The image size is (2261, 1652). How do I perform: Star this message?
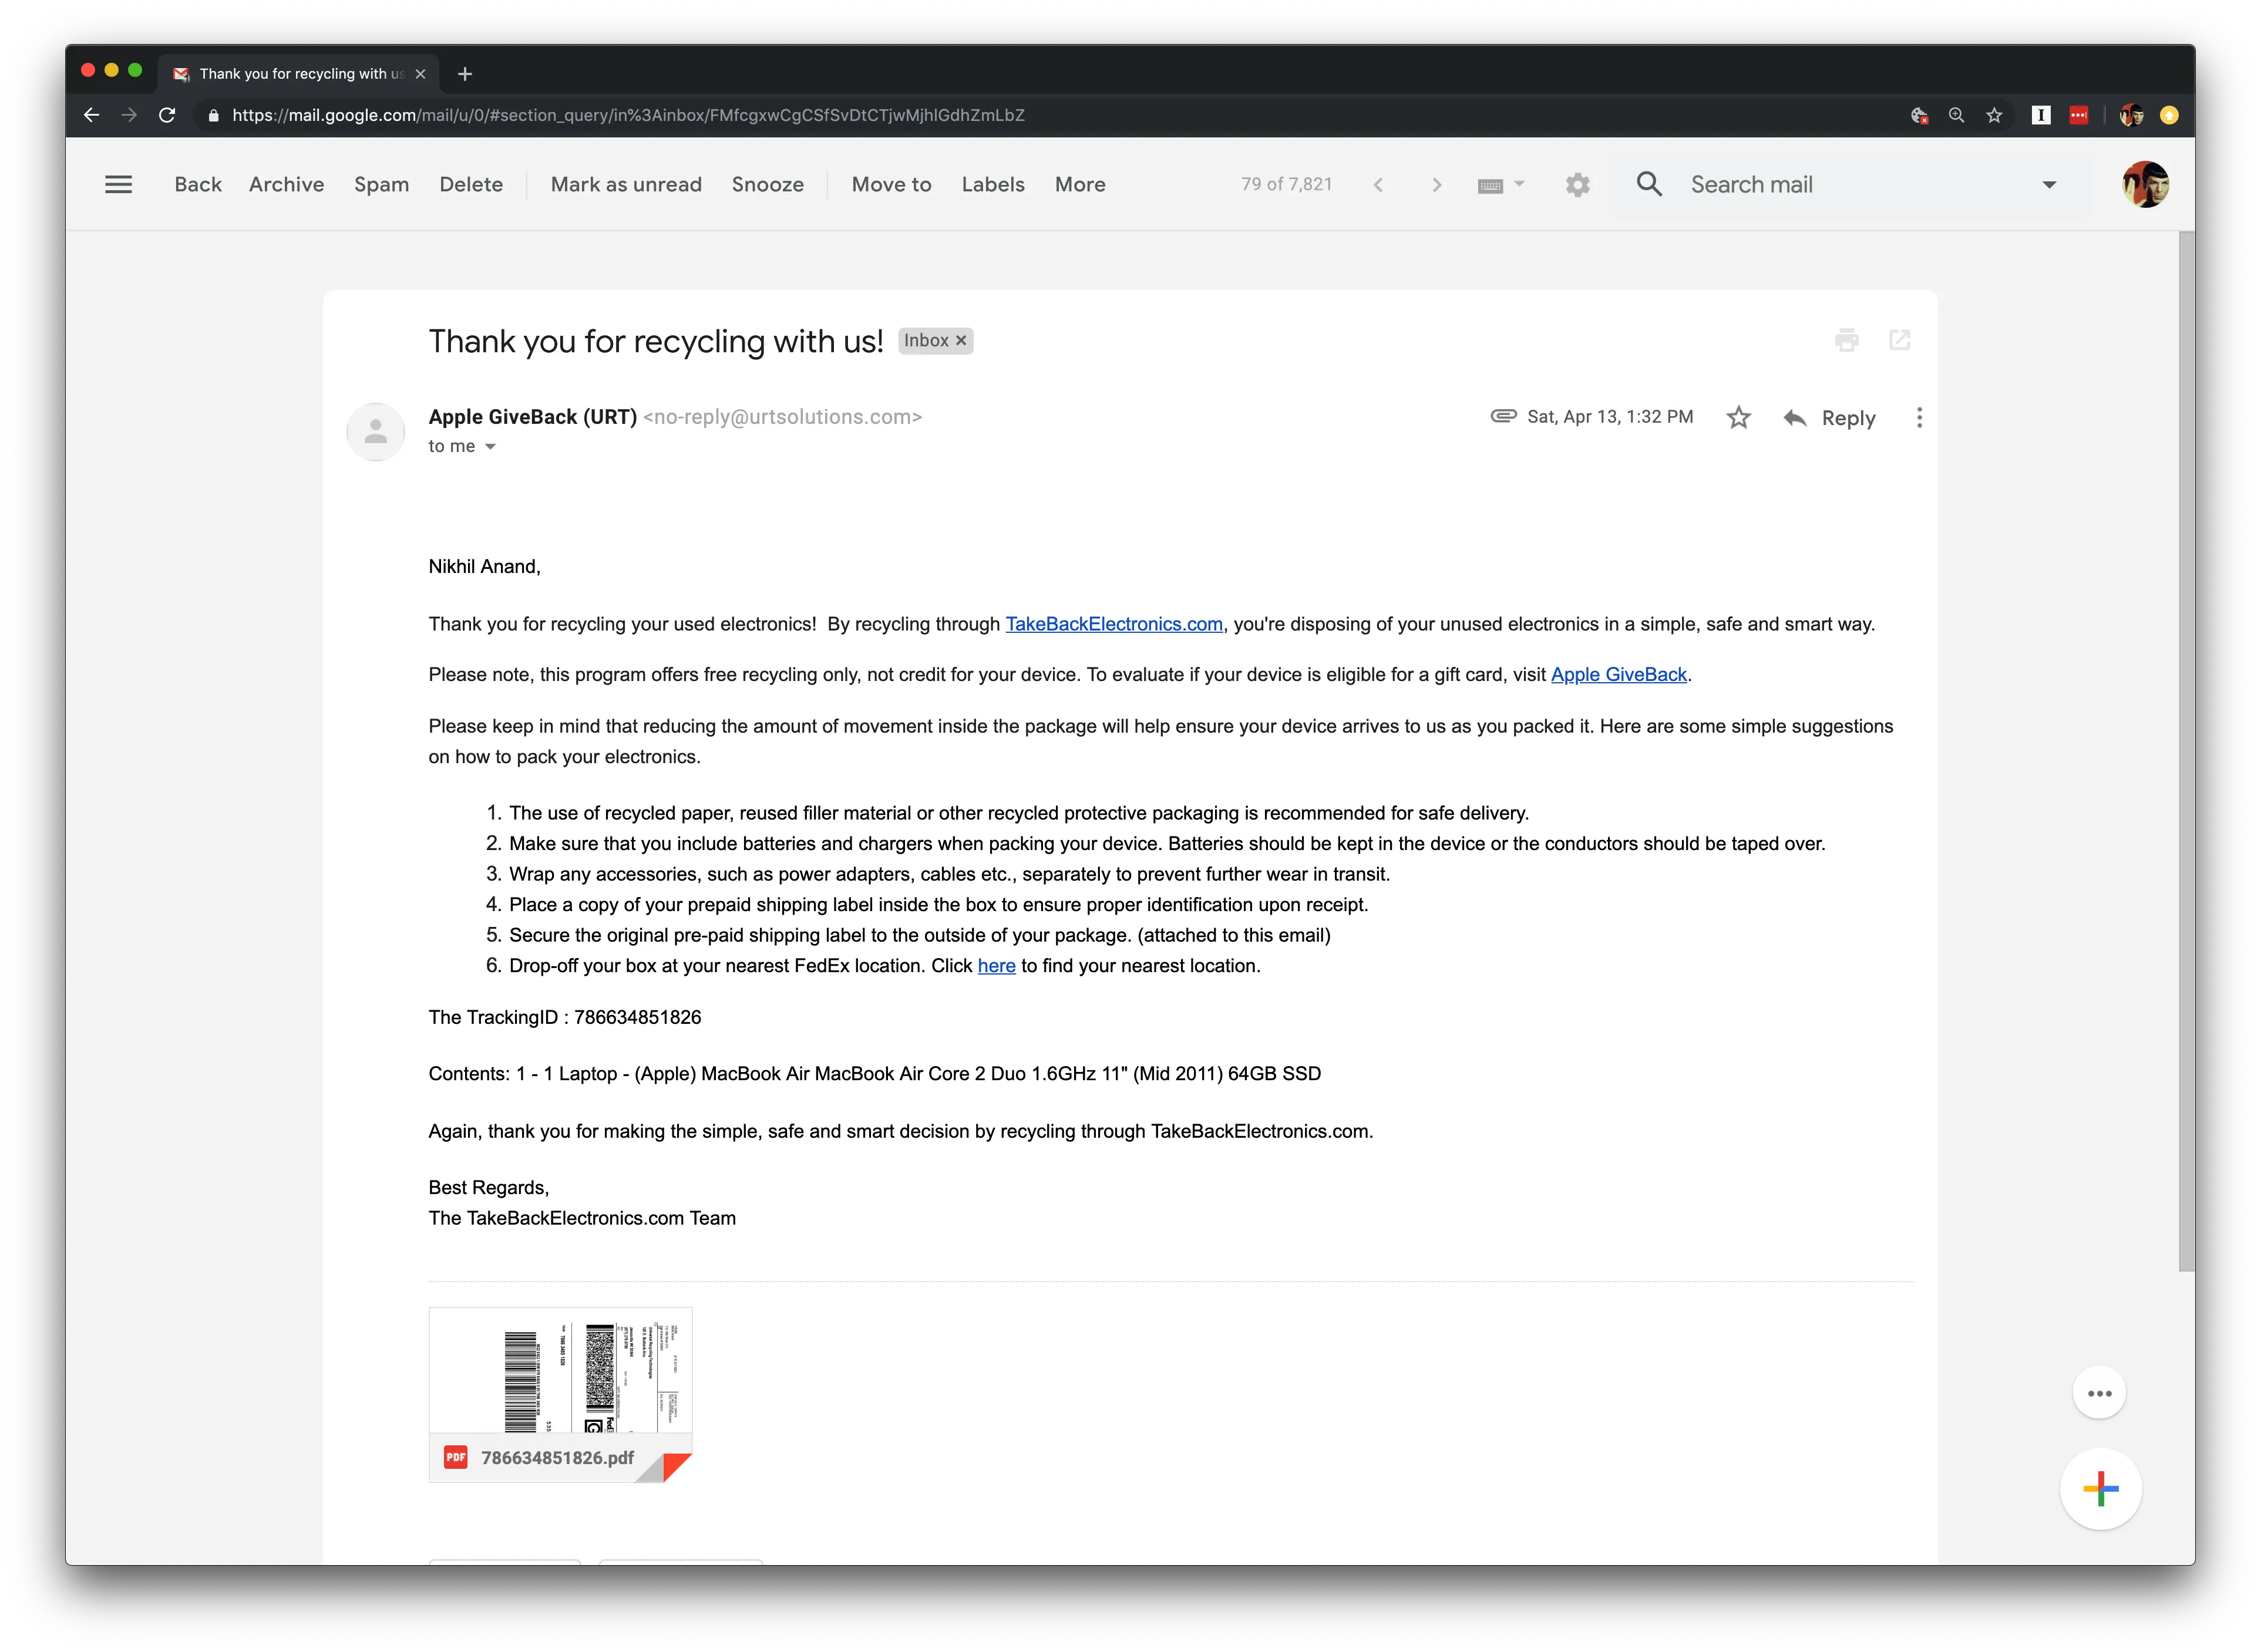tap(1738, 417)
